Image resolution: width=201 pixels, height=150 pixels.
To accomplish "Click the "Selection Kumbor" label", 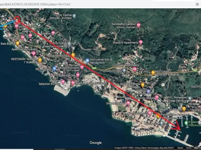I will [x=50, y=84].
